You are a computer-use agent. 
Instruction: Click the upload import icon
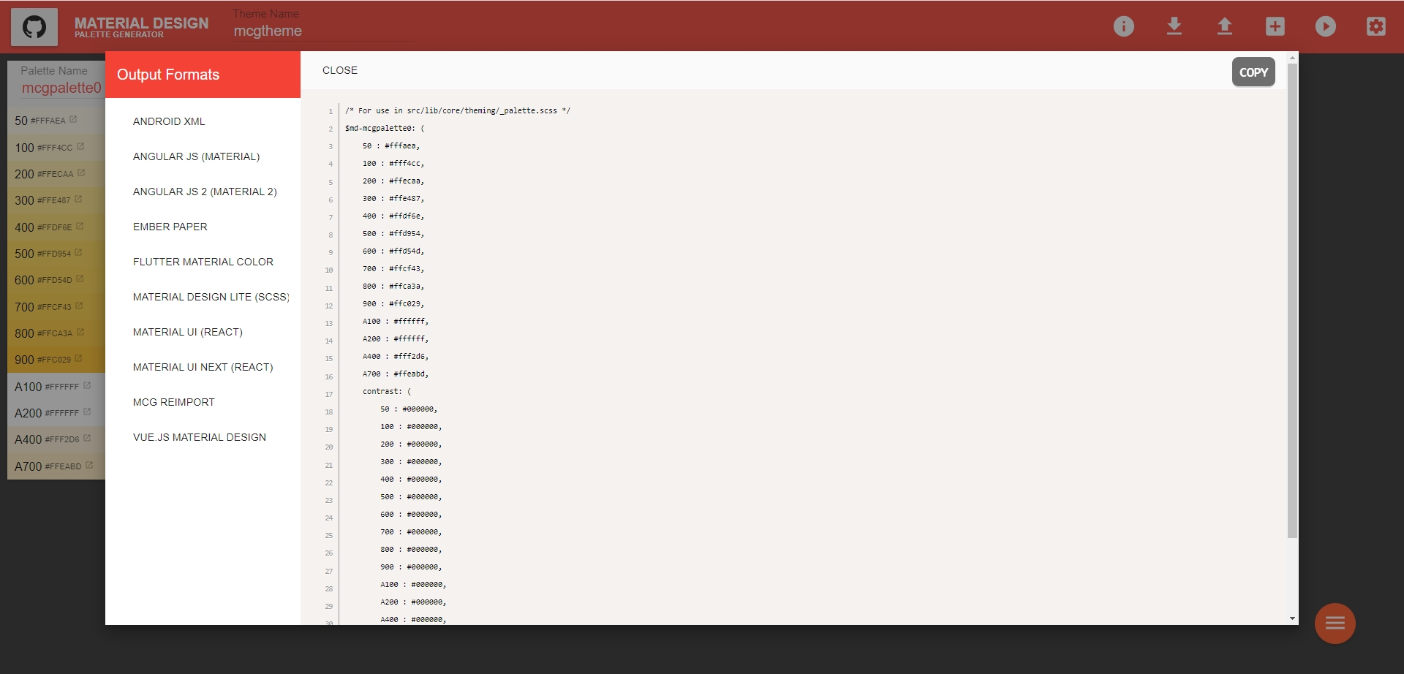tap(1224, 27)
